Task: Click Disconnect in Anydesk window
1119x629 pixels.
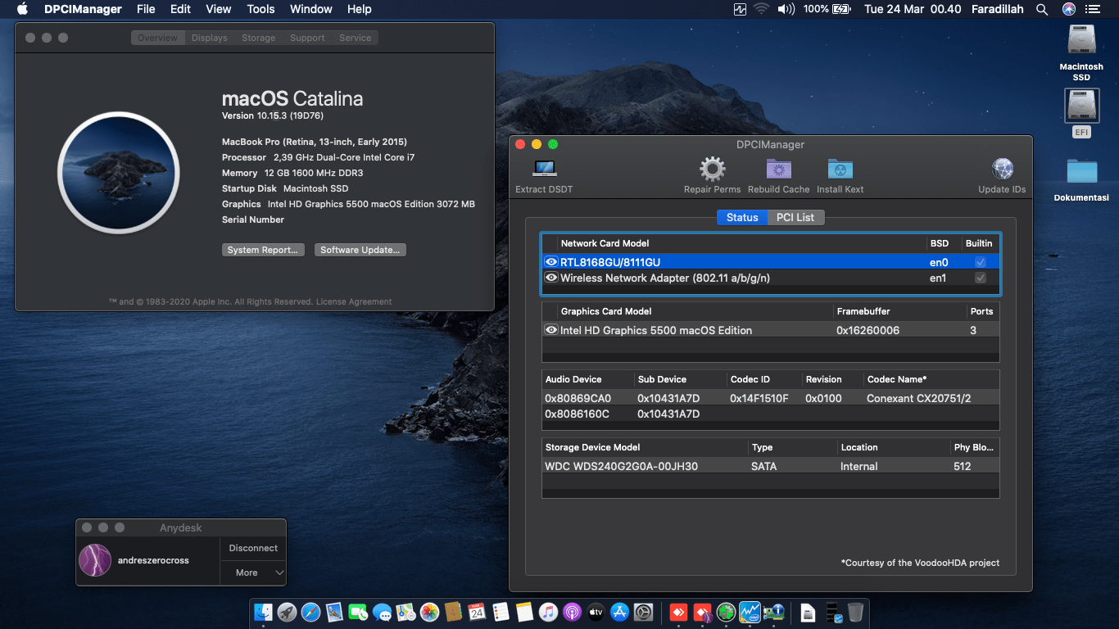Action: pyautogui.click(x=253, y=548)
